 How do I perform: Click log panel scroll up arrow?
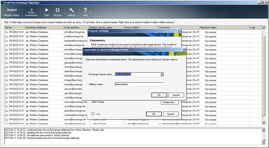(x=263, y=130)
